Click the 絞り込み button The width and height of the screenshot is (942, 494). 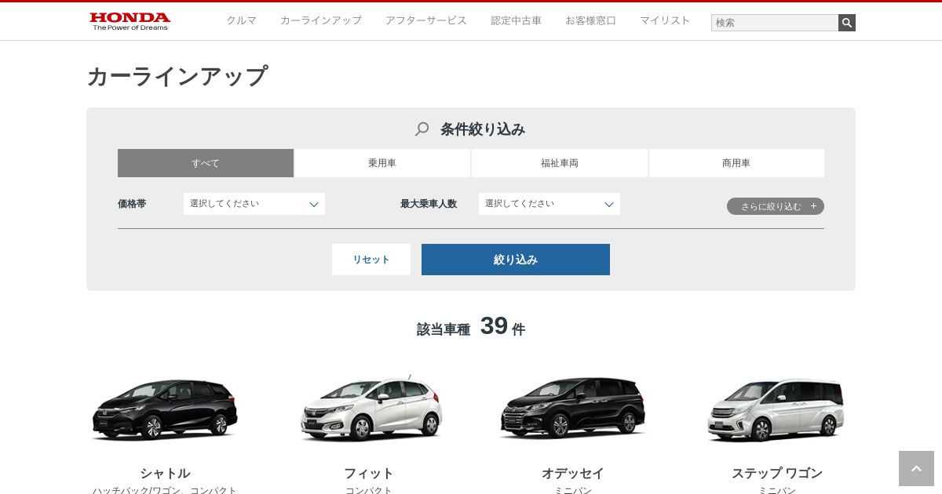(x=516, y=260)
